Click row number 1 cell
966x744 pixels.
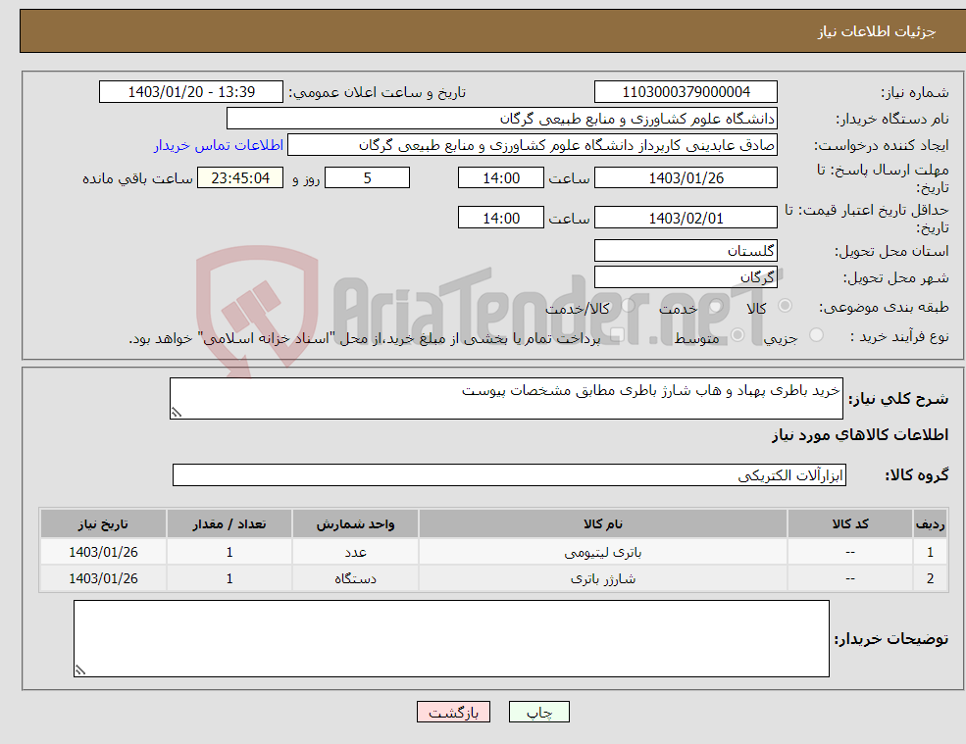(931, 553)
